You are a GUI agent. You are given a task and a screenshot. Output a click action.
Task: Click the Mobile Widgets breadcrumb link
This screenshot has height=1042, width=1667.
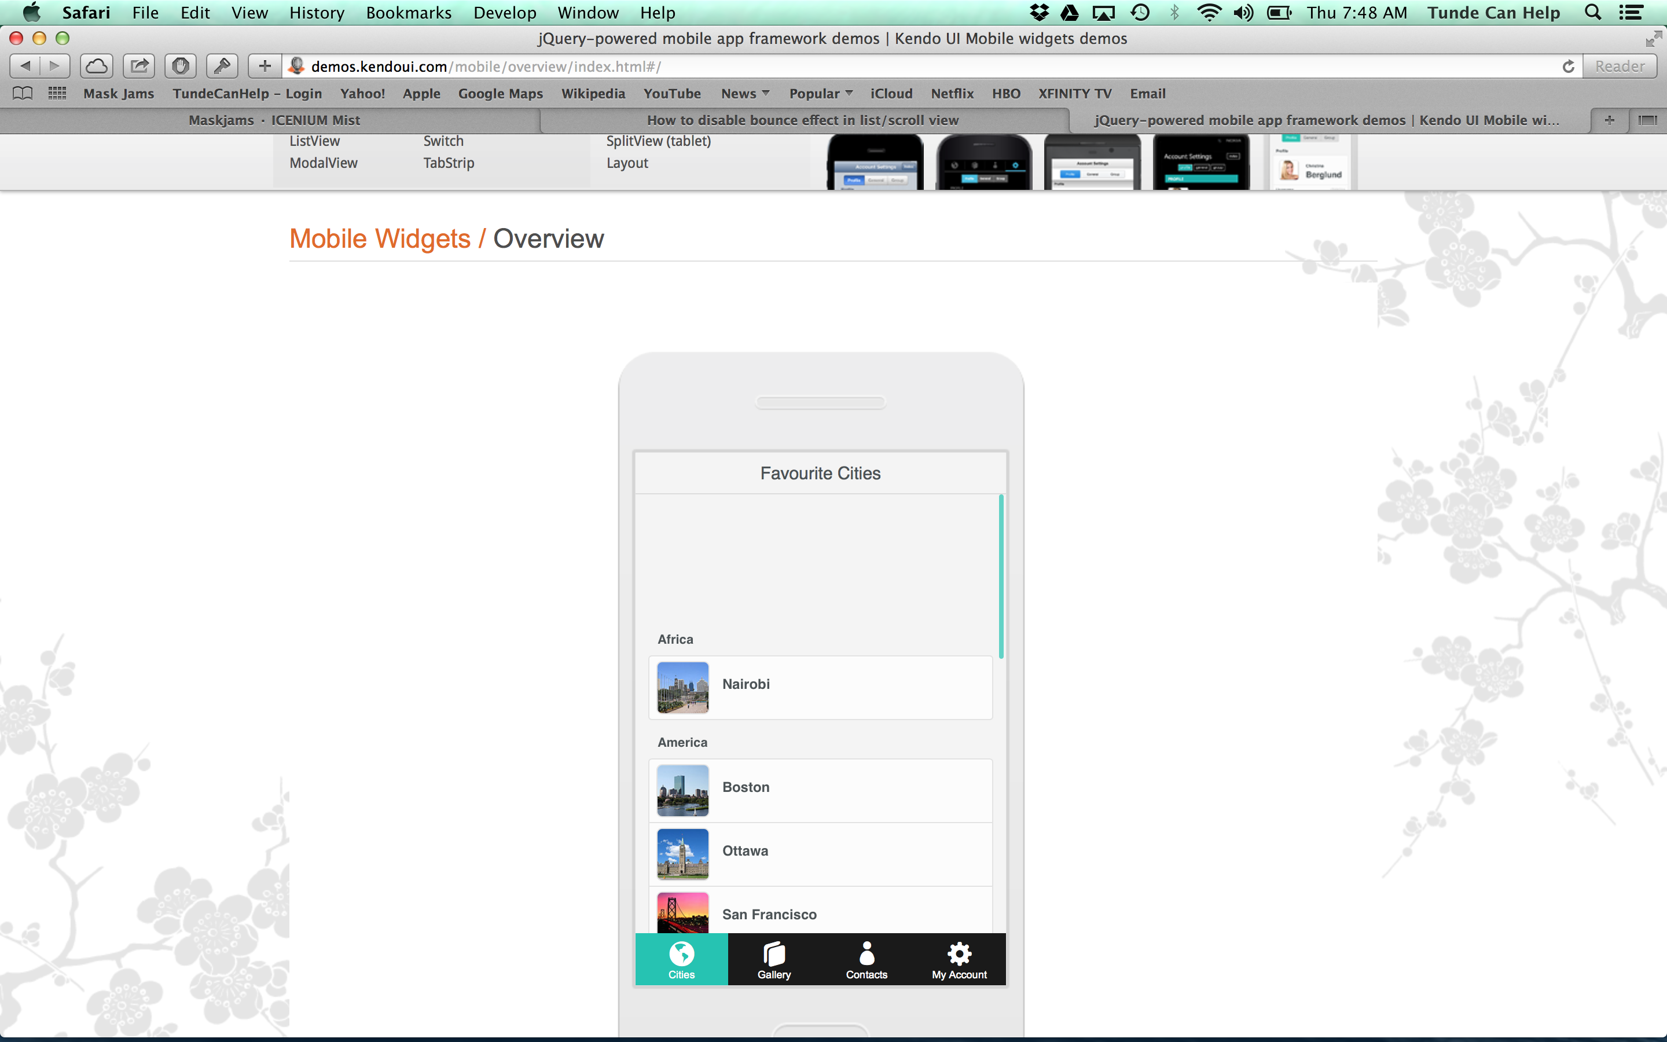380,239
